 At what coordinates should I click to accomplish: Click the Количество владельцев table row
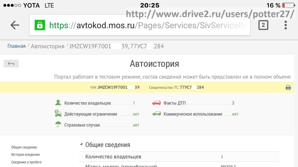pyautogui.click(x=179, y=157)
